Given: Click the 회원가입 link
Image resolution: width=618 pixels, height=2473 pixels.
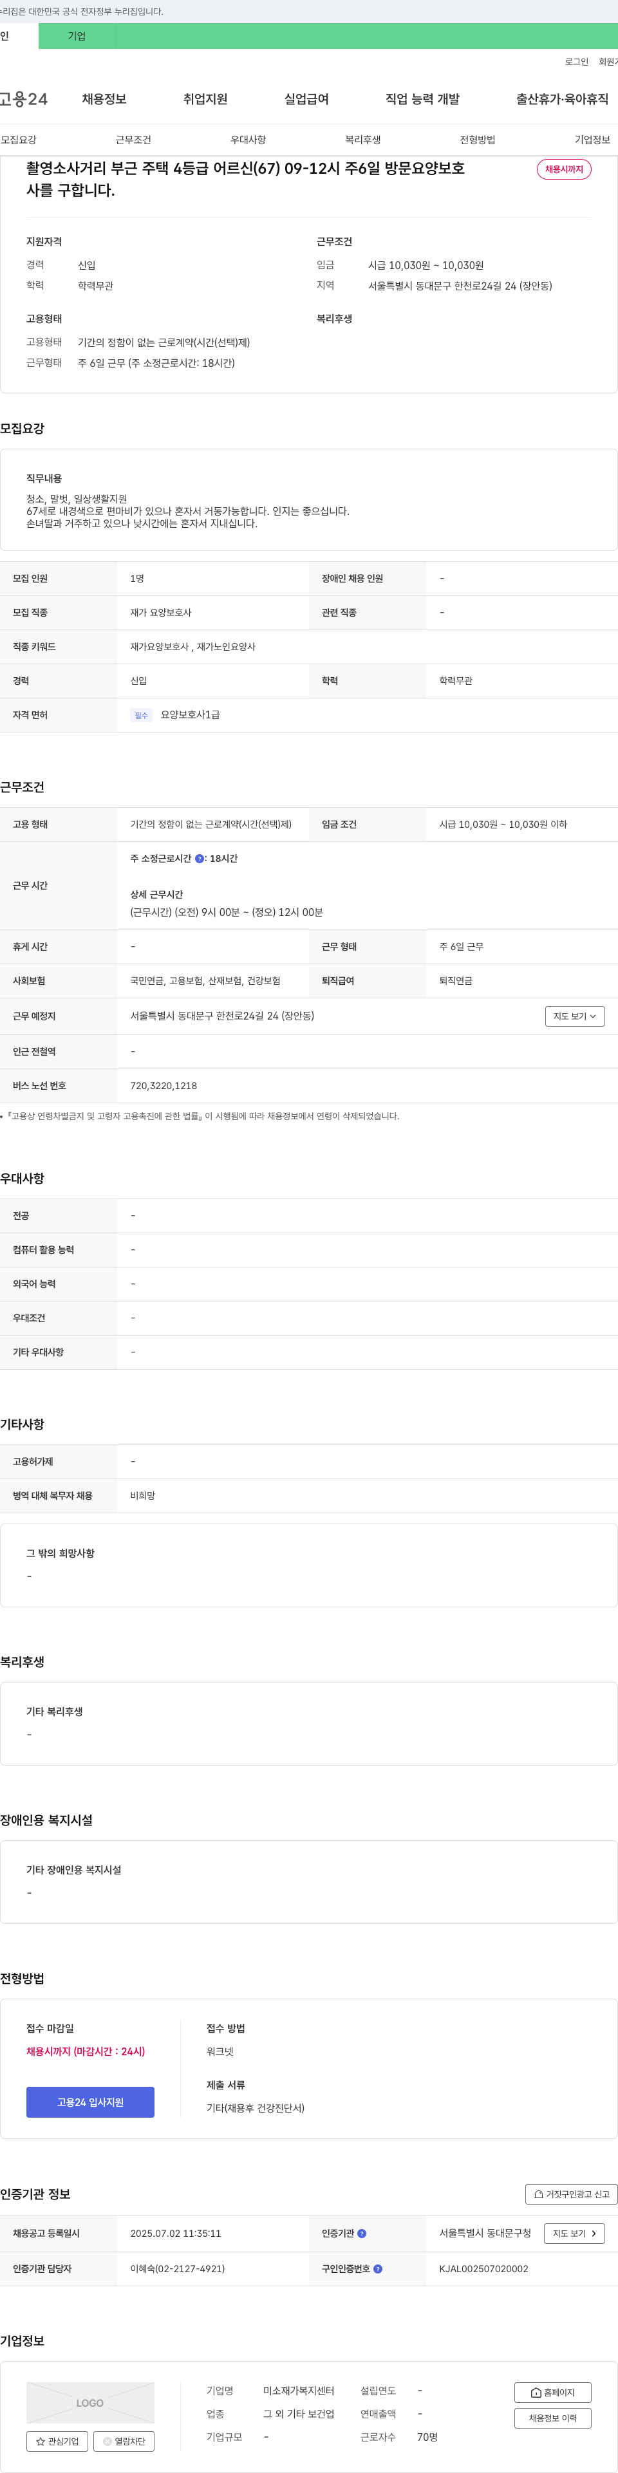Looking at the screenshot, I should click(x=608, y=61).
